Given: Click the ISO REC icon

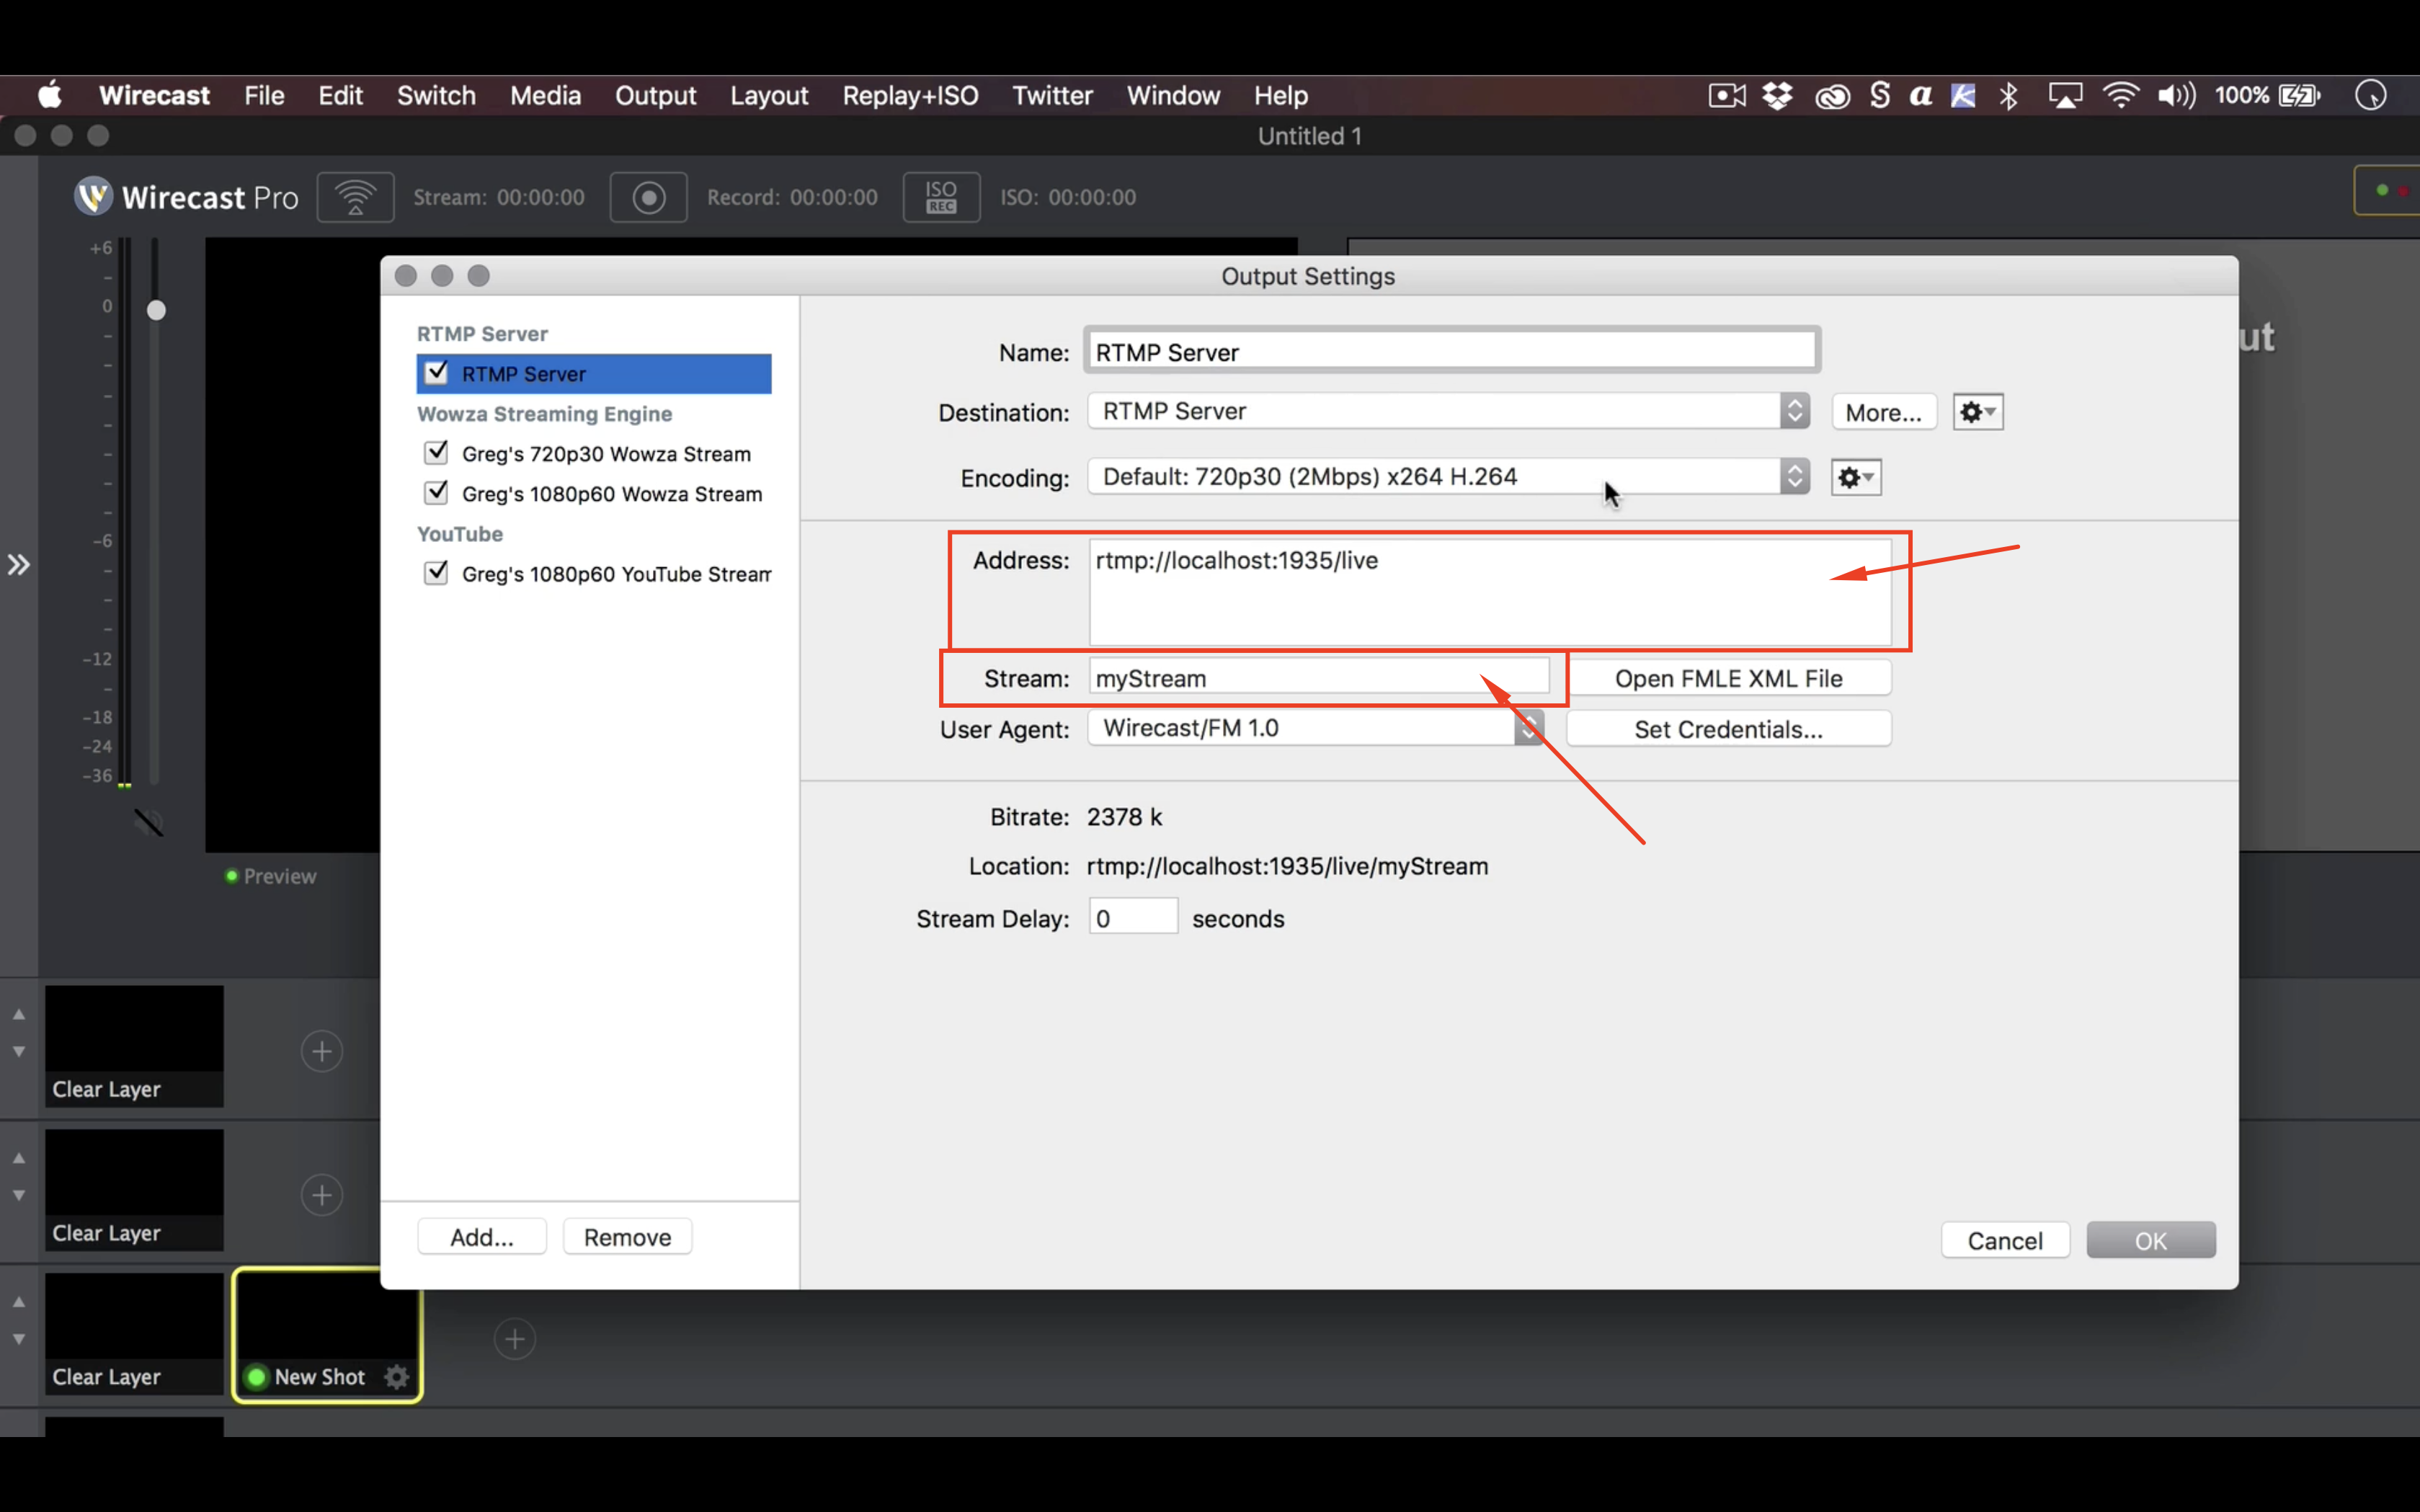Looking at the screenshot, I should [x=940, y=197].
